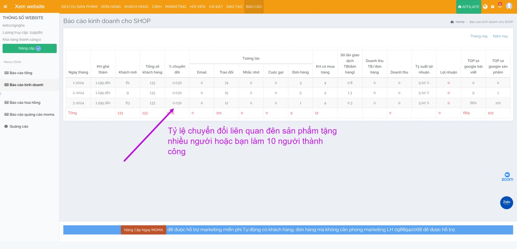Filter report by Năm nay
The width and height of the screenshot is (517, 249).
pos(500,36)
